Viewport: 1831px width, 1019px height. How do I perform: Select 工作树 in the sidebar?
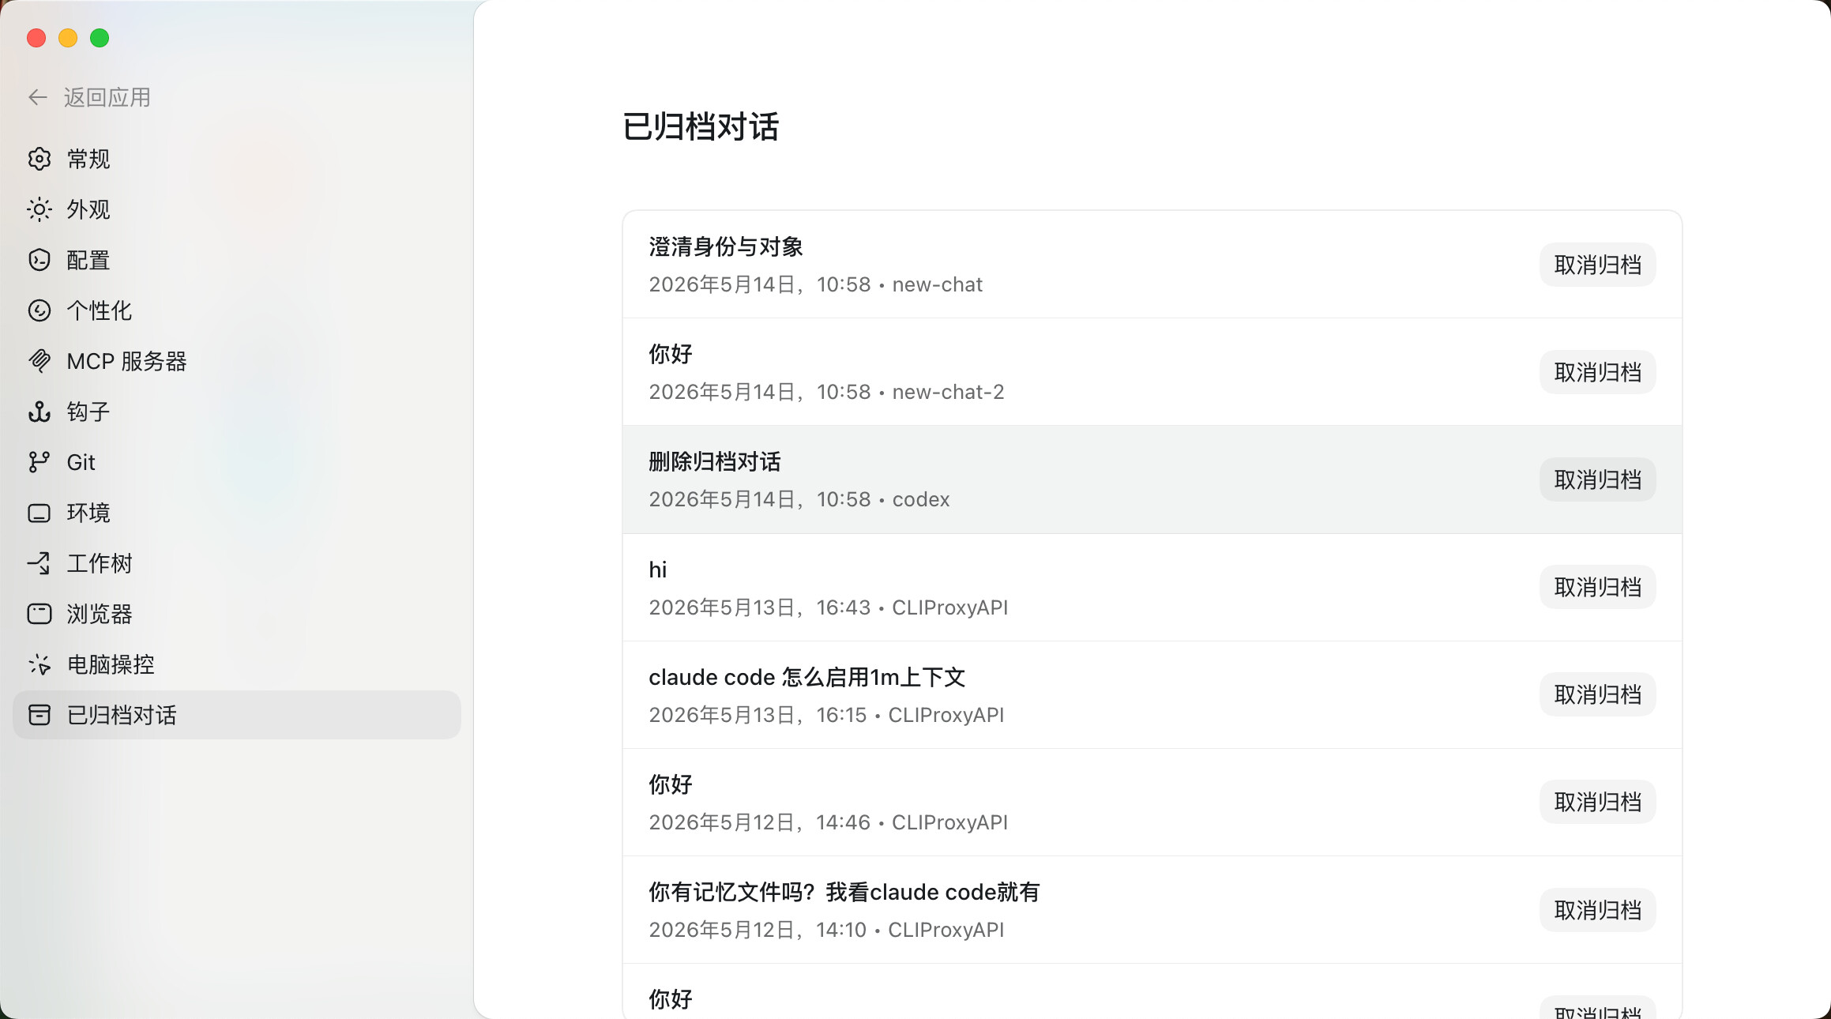click(x=236, y=563)
